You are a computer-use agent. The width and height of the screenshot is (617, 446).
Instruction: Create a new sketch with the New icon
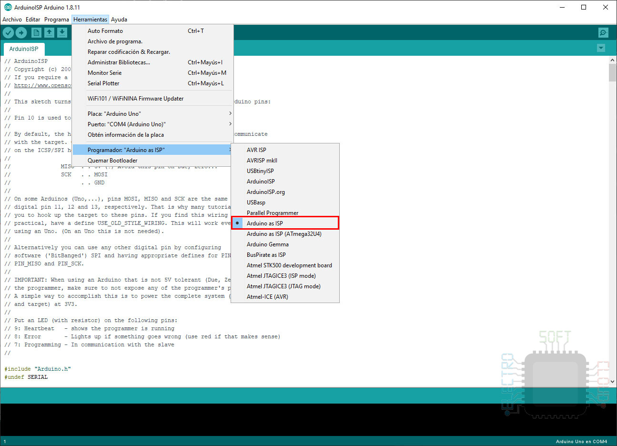[x=36, y=32]
